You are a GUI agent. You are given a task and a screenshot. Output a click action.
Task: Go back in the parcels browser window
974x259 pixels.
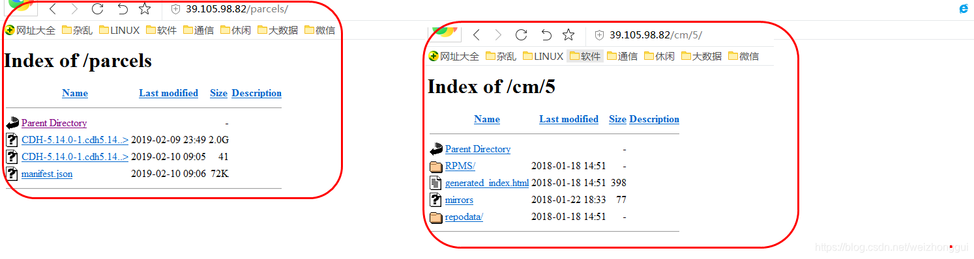pyautogui.click(x=53, y=9)
